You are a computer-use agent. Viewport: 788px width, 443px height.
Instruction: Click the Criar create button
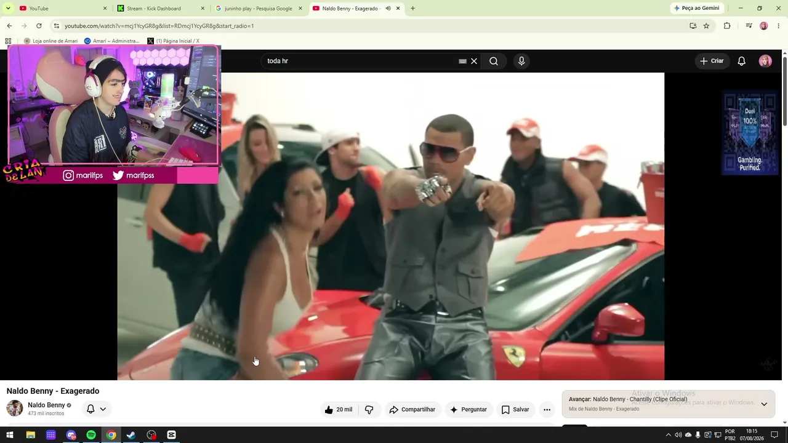(712, 61)
